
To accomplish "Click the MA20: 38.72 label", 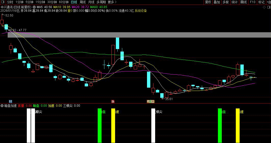I will (80, 7).
